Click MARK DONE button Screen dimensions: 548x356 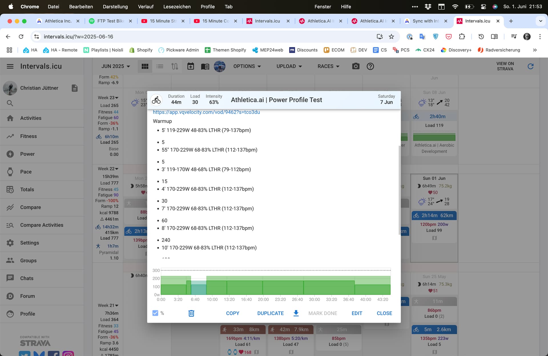point(323,313)
